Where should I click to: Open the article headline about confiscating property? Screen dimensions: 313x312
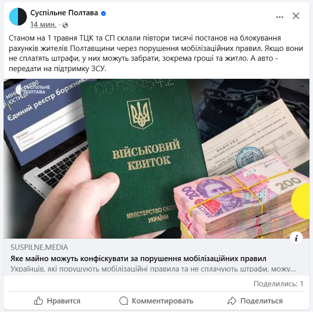click(139, 258)
